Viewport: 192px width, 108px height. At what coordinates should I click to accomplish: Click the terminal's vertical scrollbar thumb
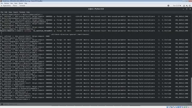191,90
